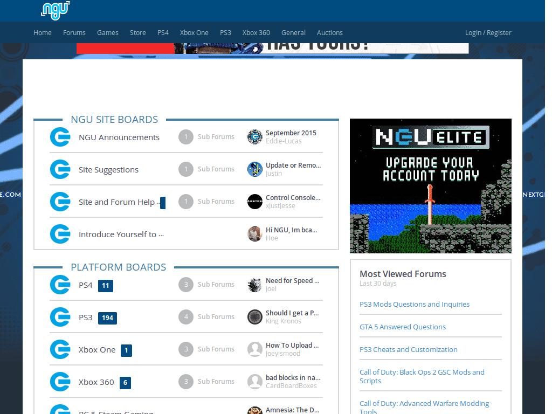
Task: Open the General menu item
Action: coord(293,33)
